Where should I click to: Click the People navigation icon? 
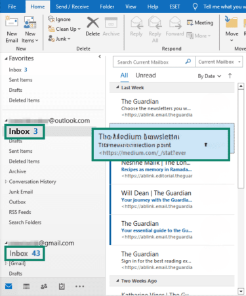(44, 286)
